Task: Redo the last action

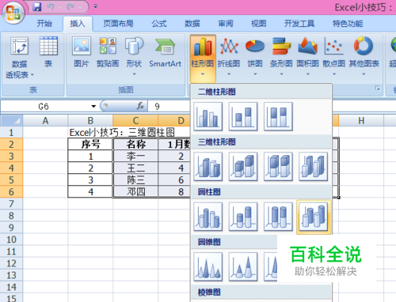Action: pos(70,7)
